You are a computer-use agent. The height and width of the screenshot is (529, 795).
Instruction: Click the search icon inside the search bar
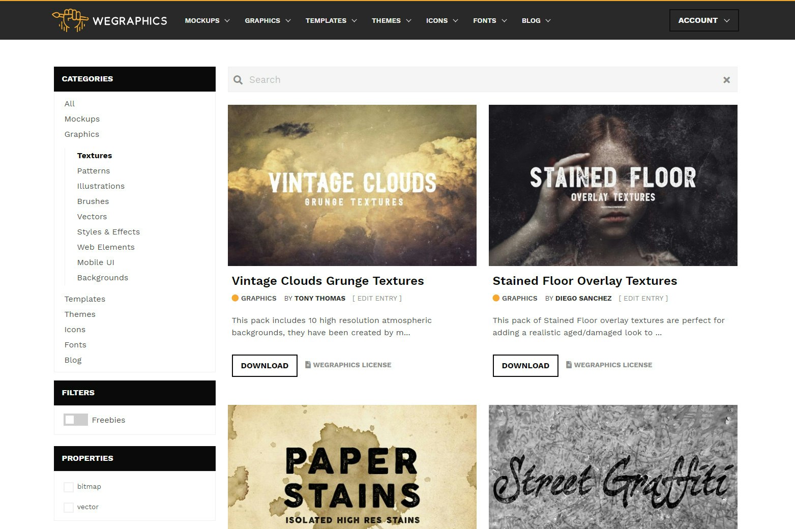click(x=238, y=80)
